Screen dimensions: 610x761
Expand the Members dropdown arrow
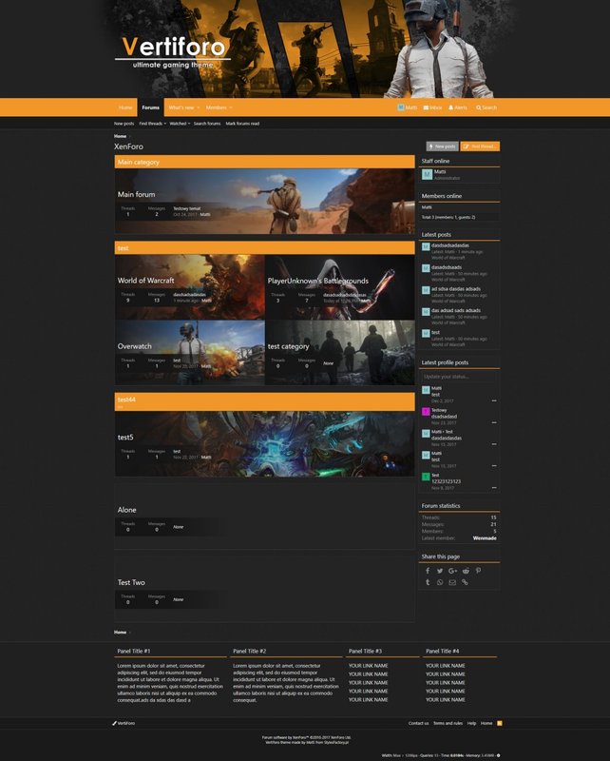[231, 107]
